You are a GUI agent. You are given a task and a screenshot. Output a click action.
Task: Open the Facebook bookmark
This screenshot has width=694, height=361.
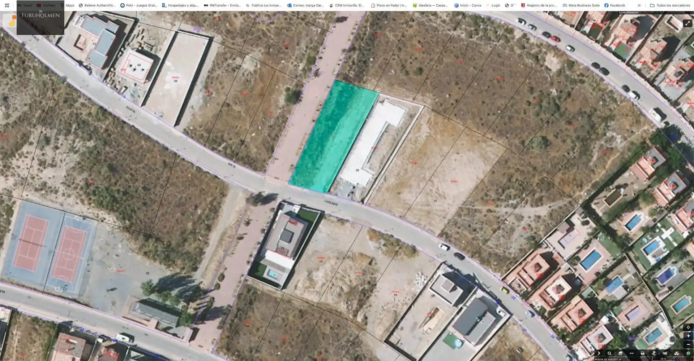point(614,5)
